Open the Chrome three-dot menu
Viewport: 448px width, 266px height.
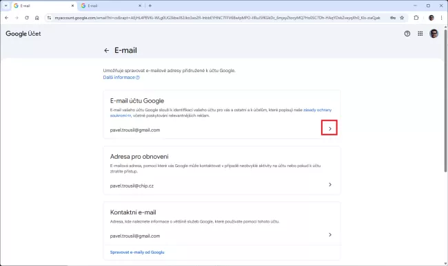[441, 18]
